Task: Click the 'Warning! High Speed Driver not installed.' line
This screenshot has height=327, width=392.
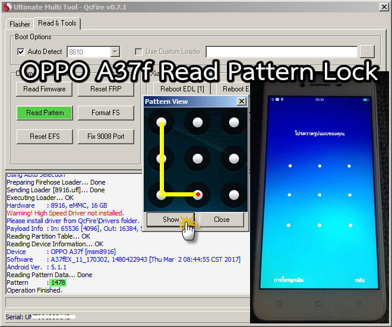Action: point(65,213)
